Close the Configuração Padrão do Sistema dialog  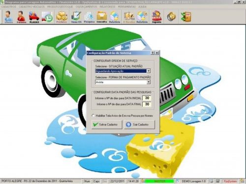click(157, 53)
